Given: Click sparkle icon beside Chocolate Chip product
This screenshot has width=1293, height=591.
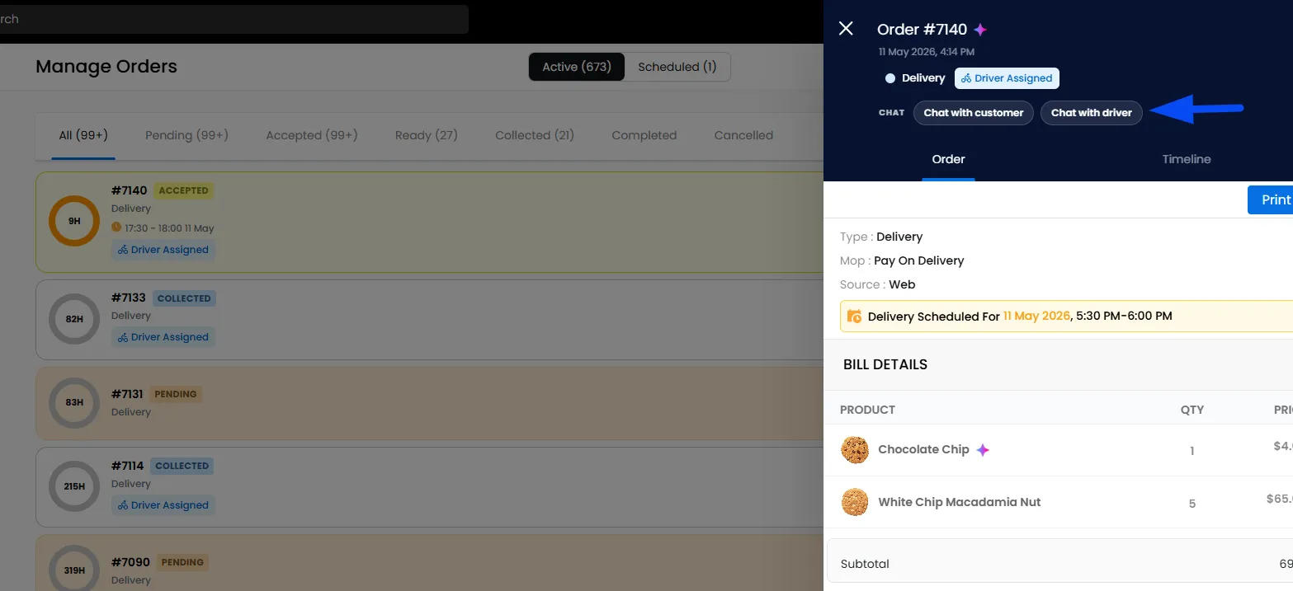Looking at the screenshot, I should pos(983,450).
